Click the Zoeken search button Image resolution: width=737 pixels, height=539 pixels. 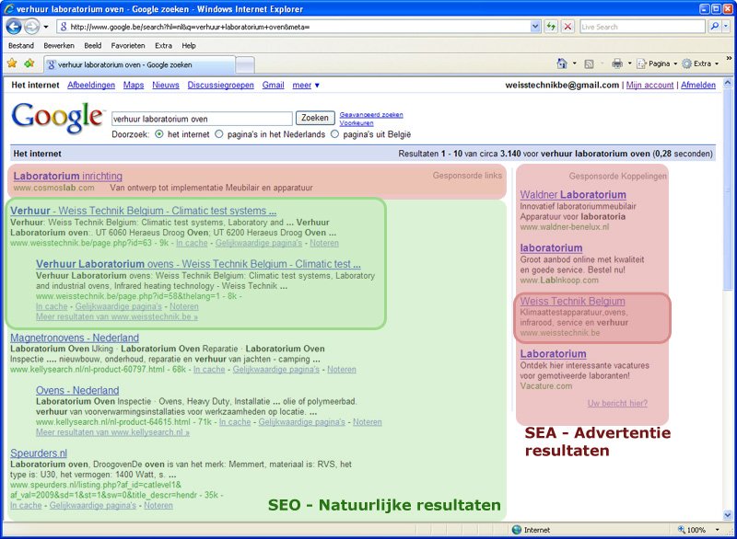coord(315,118)
